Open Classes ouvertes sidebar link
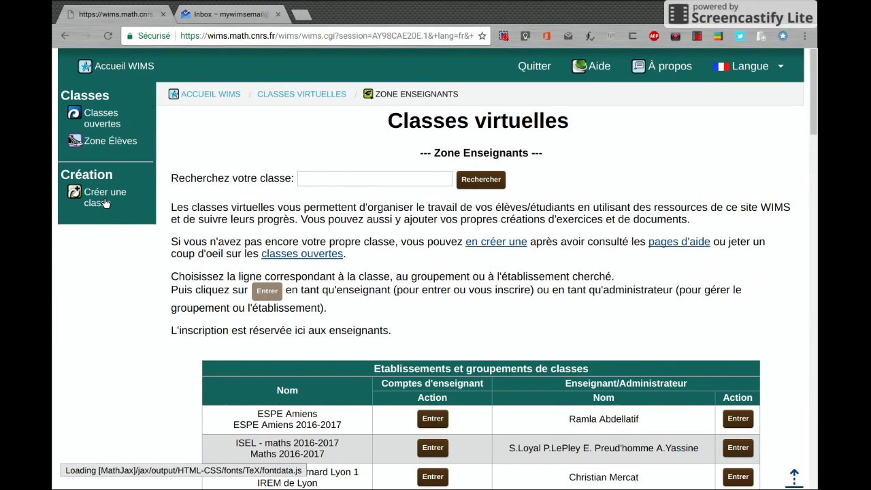This screenshot has width=871, height=490. point(102,118)
